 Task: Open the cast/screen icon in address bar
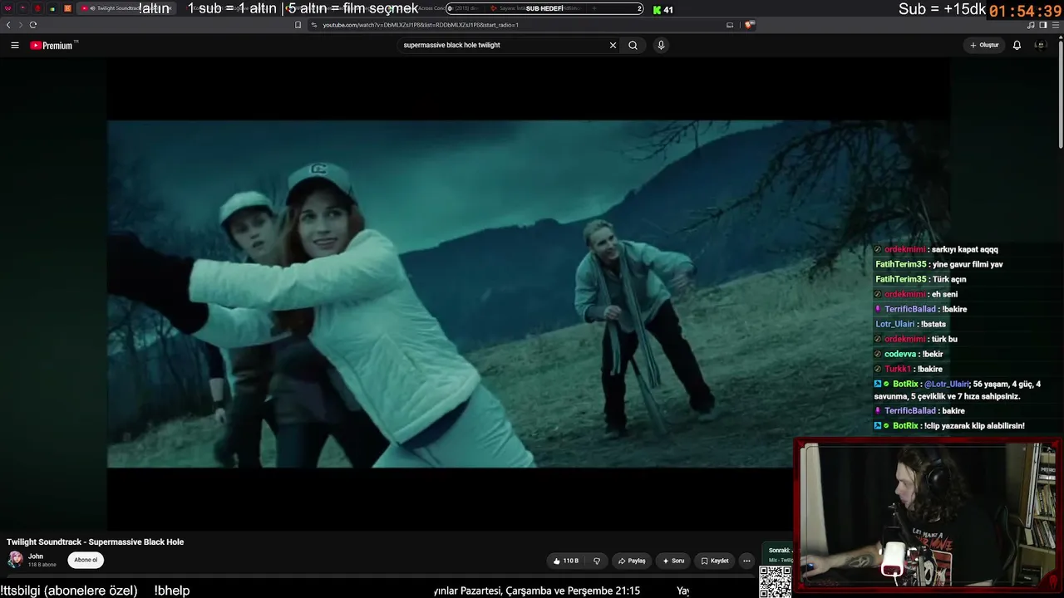730,25
